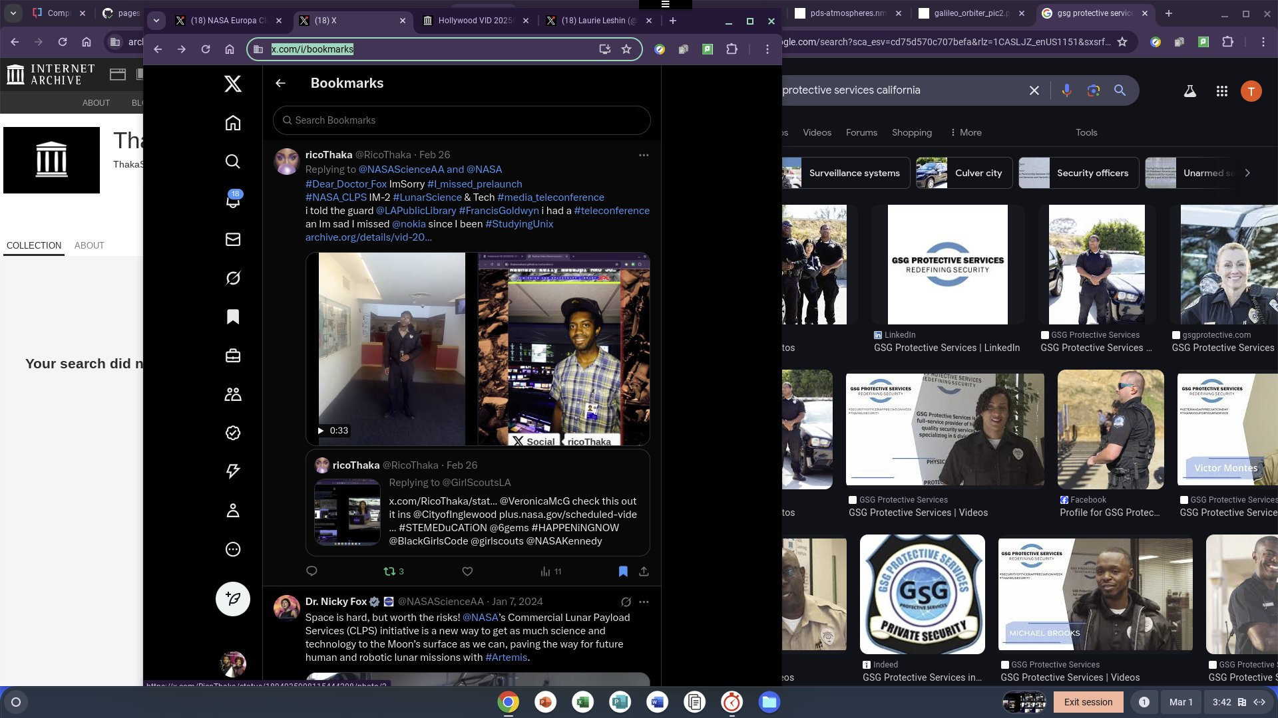Open the Bookmarks icon in X sidebar

pos(232,316)
